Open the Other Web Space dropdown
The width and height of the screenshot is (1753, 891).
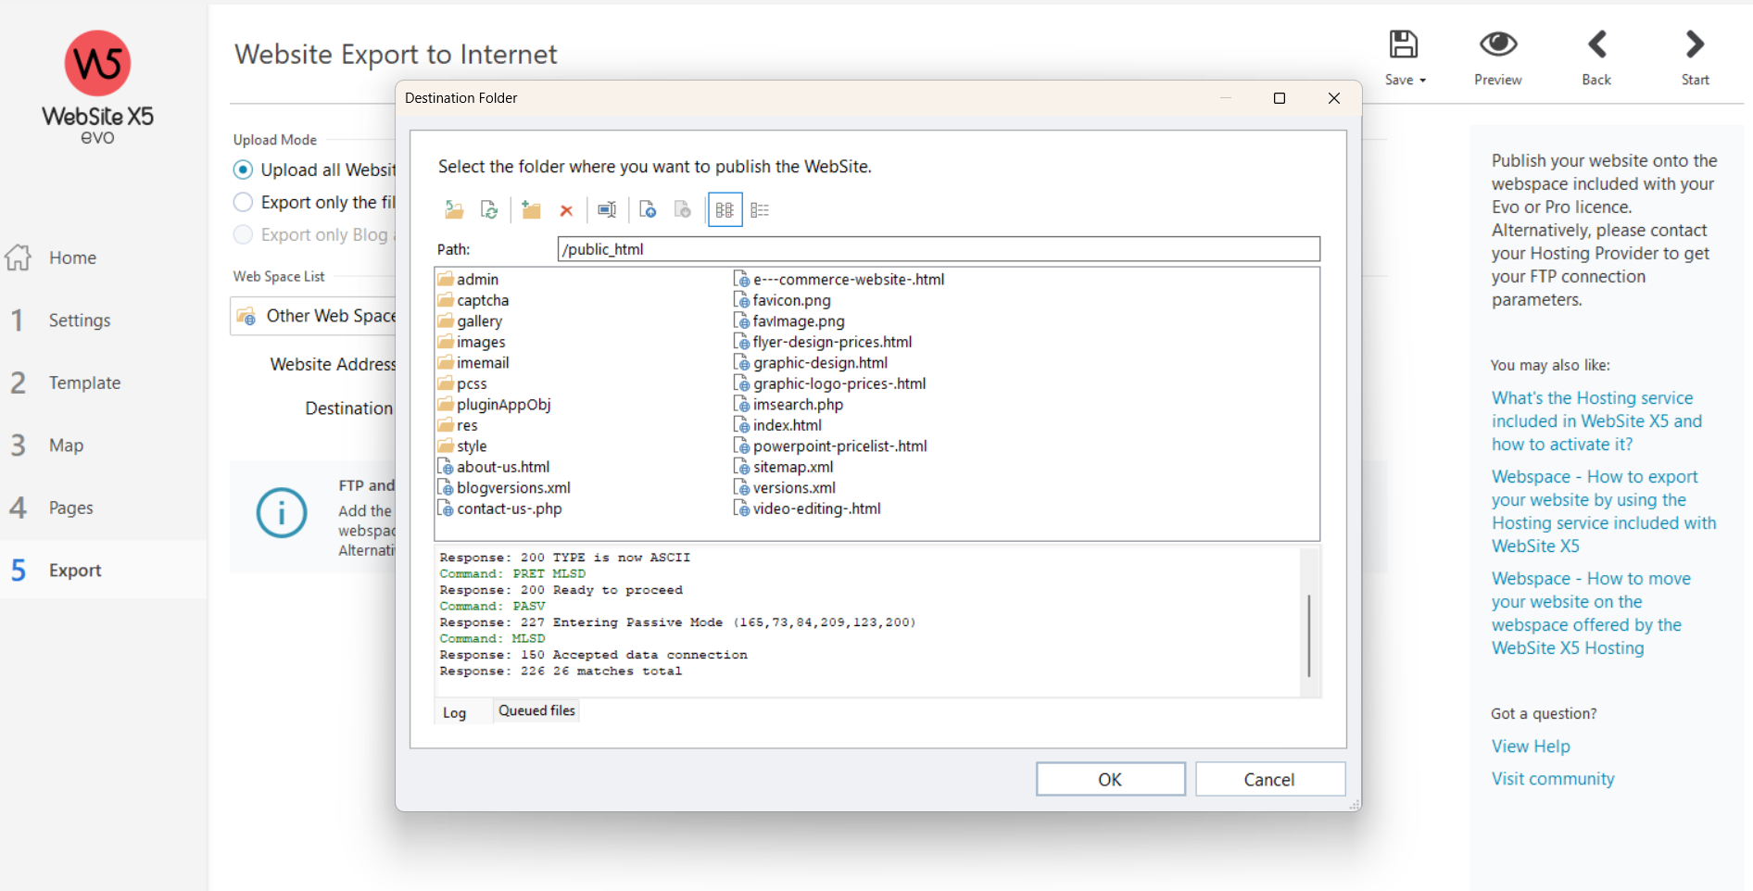pyautogui.click(x=313, y=316)
